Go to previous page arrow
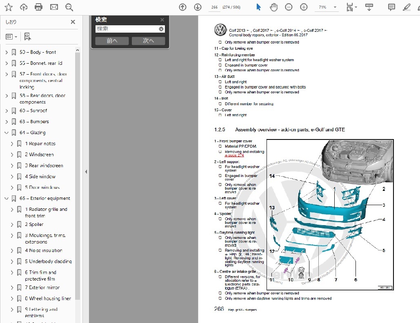The width and height of the screenshot is (420, 323). (x=183, y=7)
